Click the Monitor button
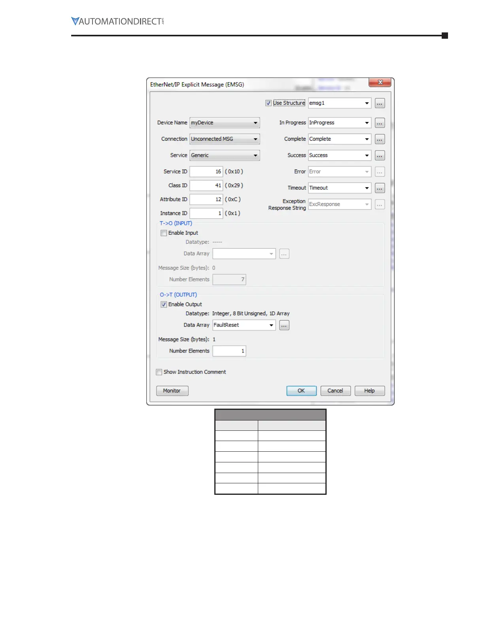 point(172,391)
